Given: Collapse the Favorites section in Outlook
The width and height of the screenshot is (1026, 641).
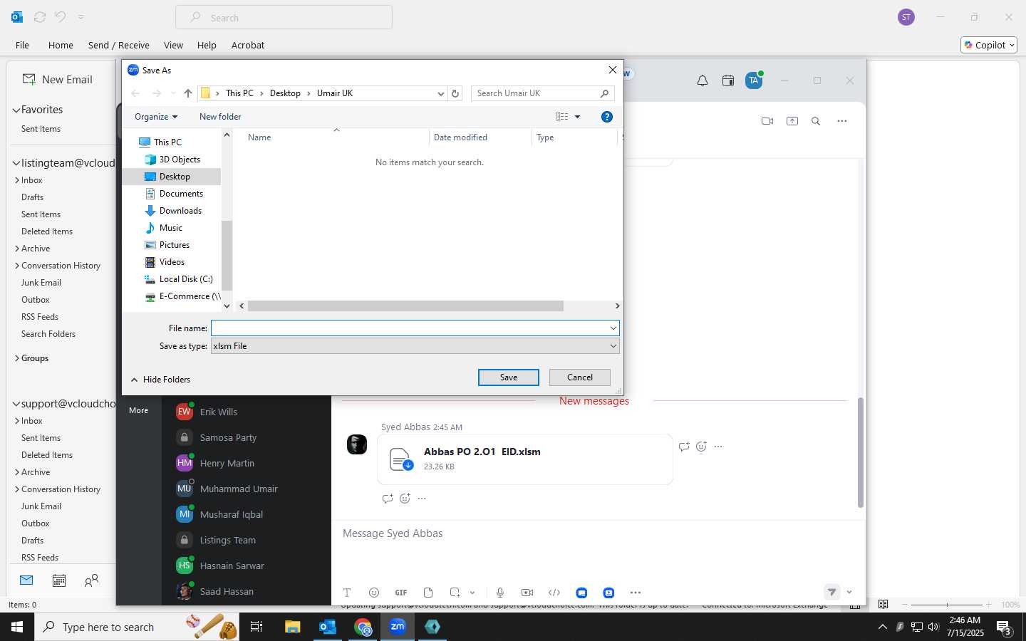Looking at the screenshot, I should click(x=16, y=110).
